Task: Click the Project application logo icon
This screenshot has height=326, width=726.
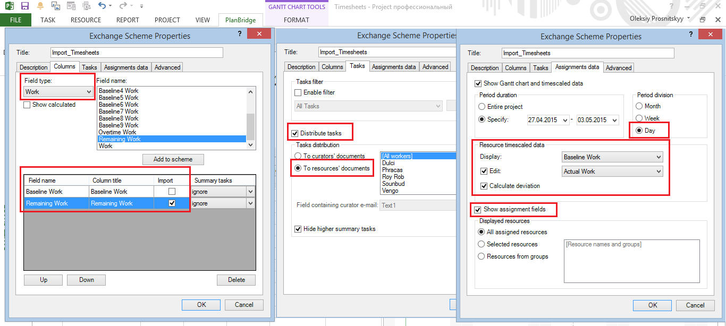Action: point(9,6)
